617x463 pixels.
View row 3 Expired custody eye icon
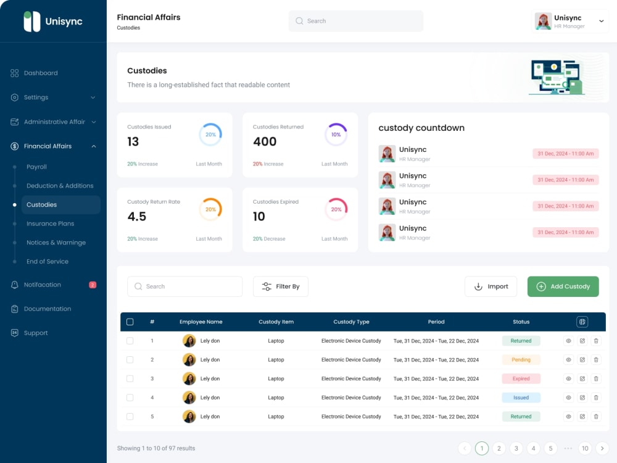pyautogui.click(x=569, y=379)
